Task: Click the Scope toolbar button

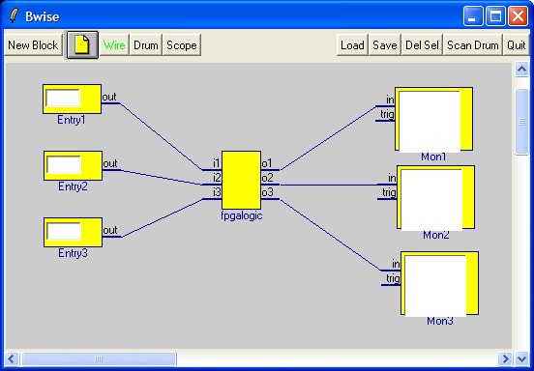Action: [x=182, y=44]
